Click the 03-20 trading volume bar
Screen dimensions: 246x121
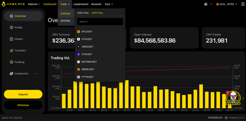pos(127,94)
